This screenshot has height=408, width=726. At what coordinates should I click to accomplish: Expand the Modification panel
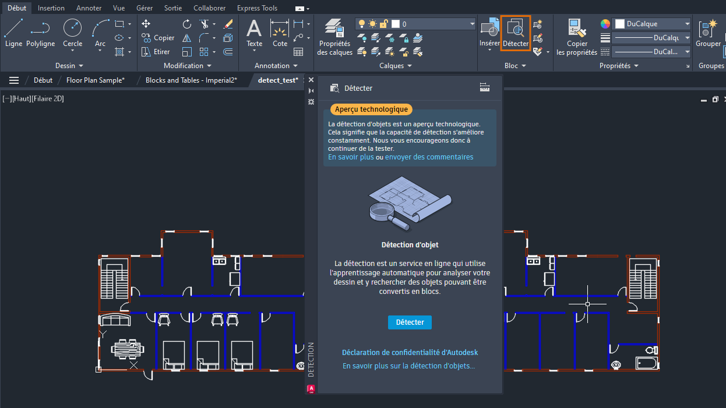[x=188, y=66]
